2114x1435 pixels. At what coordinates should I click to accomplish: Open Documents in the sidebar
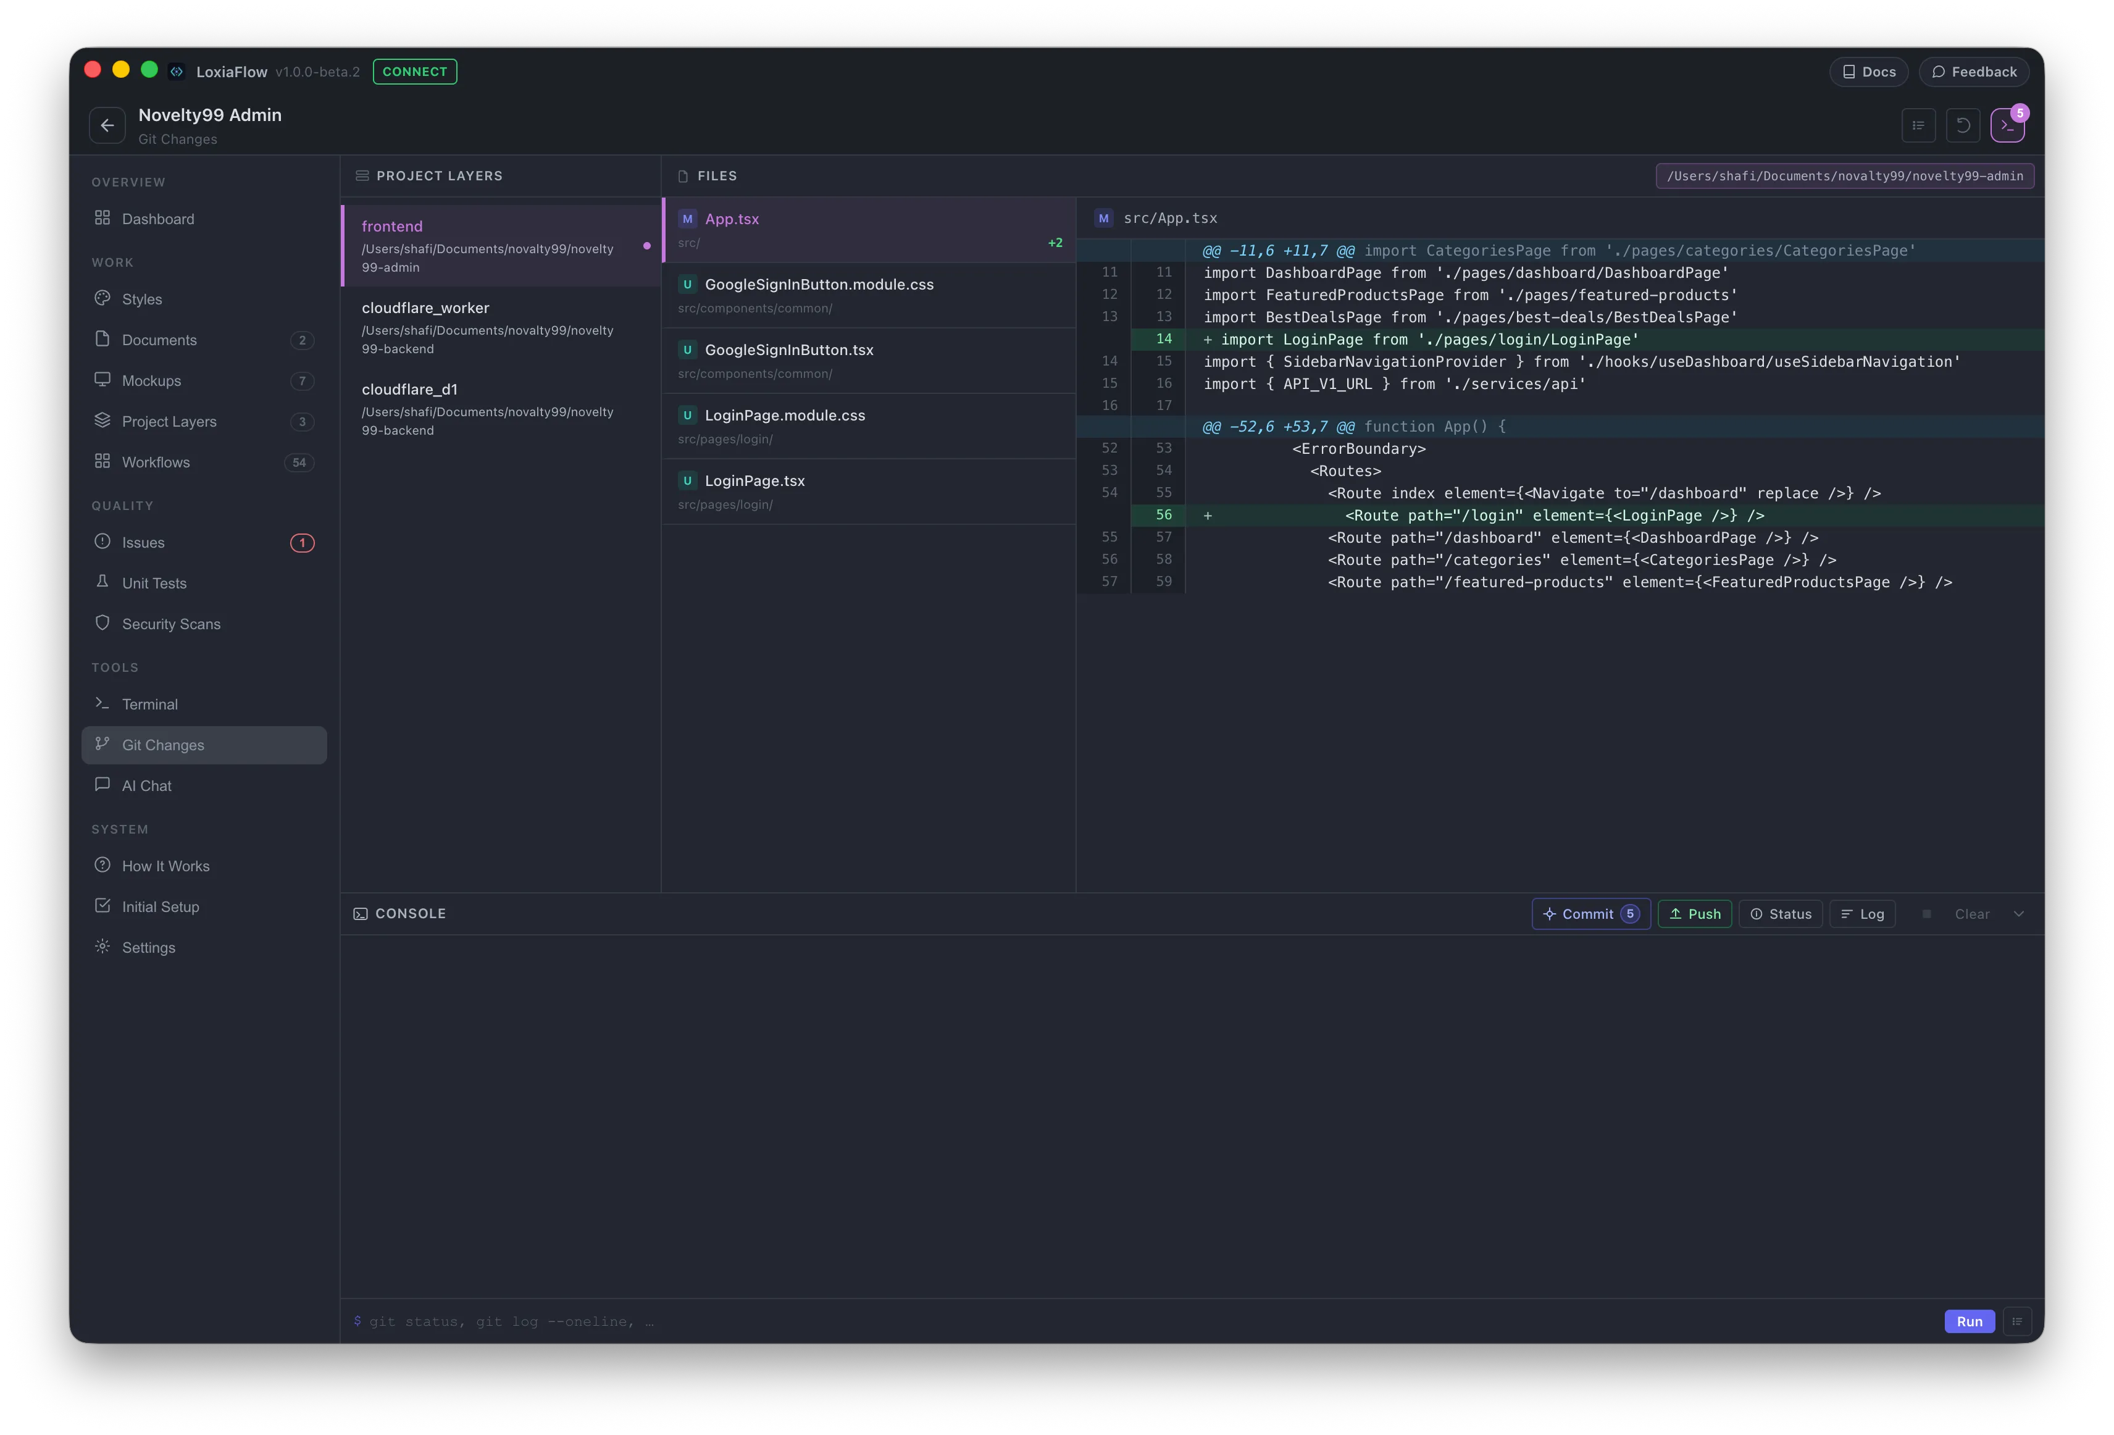point(204,340)
